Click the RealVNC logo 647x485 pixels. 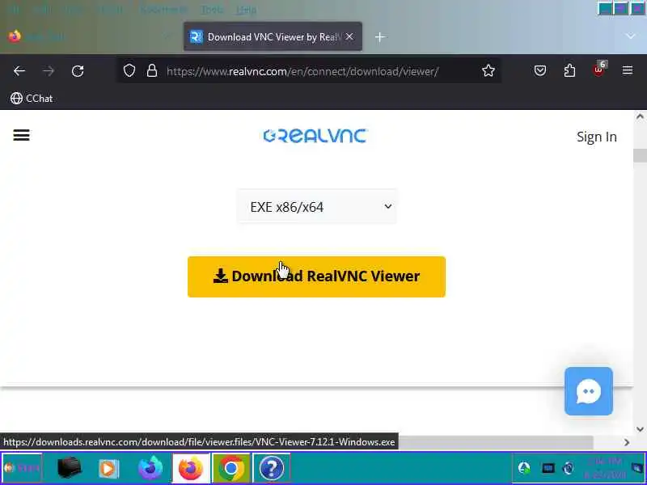315,136
